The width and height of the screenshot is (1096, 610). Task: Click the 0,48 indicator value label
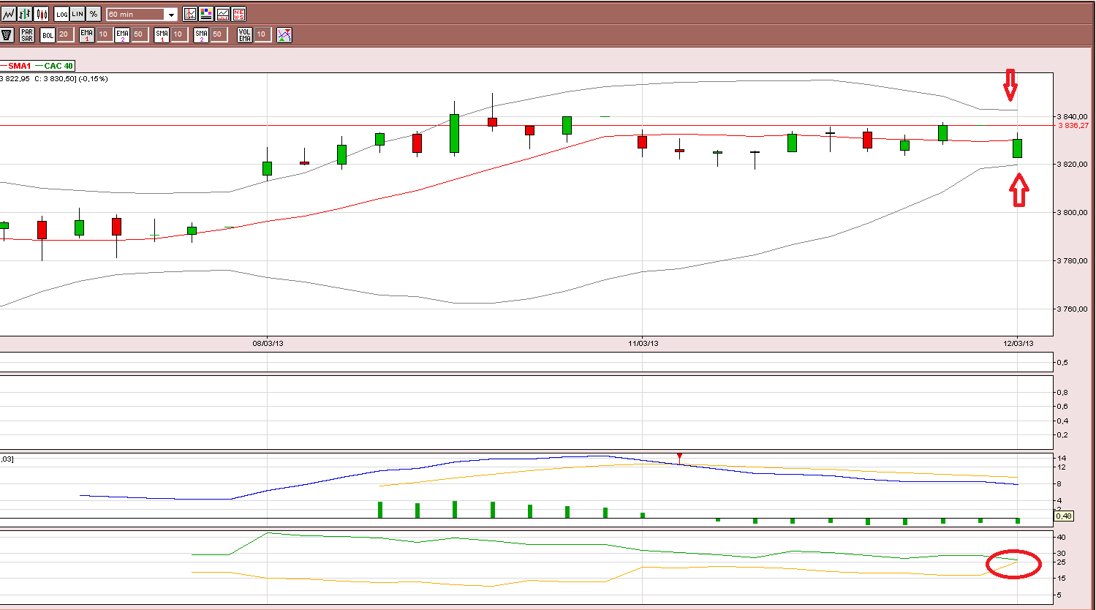pyautogui.click(x=1064, y=516)
